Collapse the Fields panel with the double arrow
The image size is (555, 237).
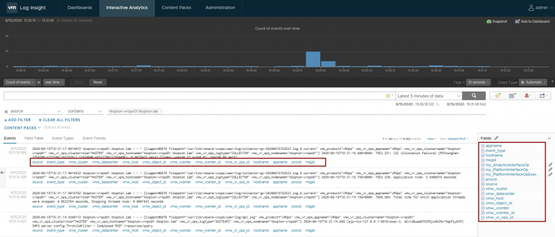pyautogui.click(x=550, y=138)
